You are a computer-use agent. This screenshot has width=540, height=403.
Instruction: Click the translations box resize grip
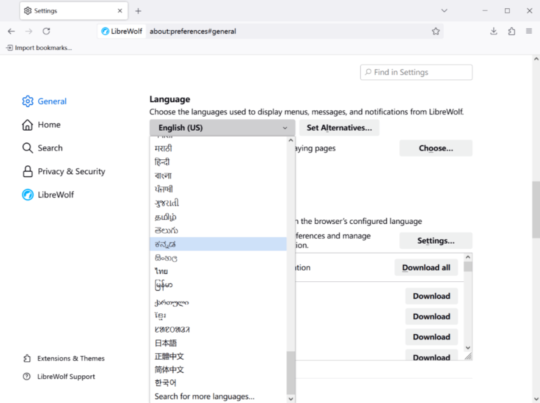(468, 356)
